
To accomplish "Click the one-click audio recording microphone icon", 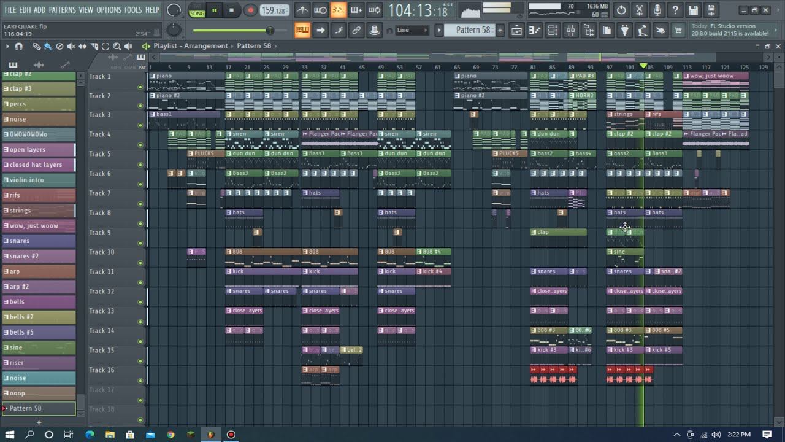I will 657,10.
